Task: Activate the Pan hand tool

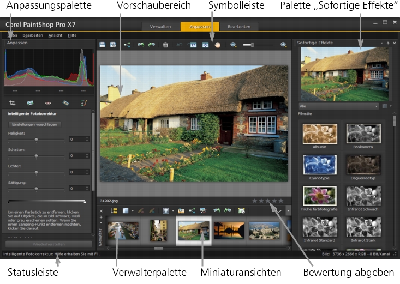Action: pyautogui.click(x=217, y=45)
